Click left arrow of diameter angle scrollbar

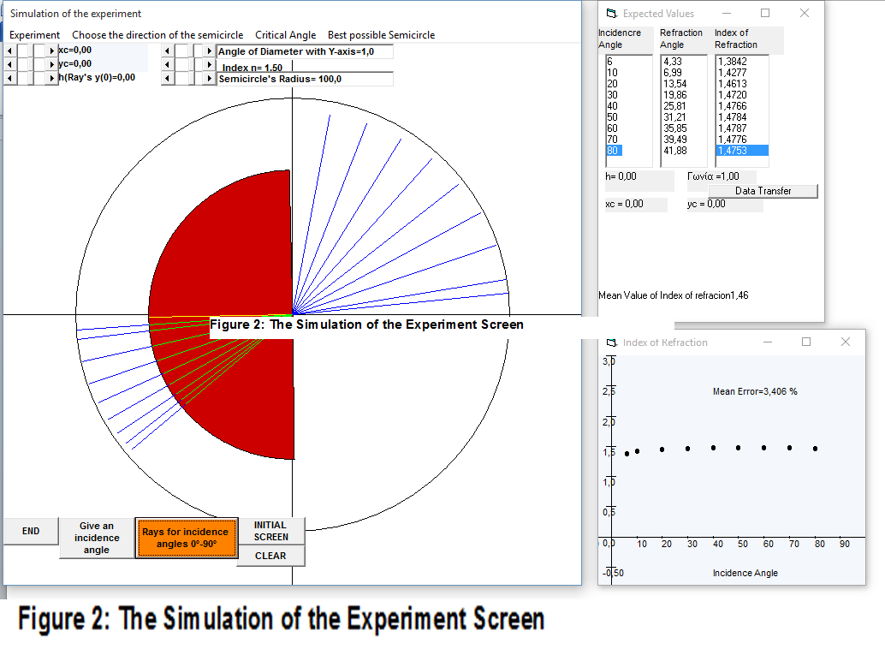click(x=167, y=51)
